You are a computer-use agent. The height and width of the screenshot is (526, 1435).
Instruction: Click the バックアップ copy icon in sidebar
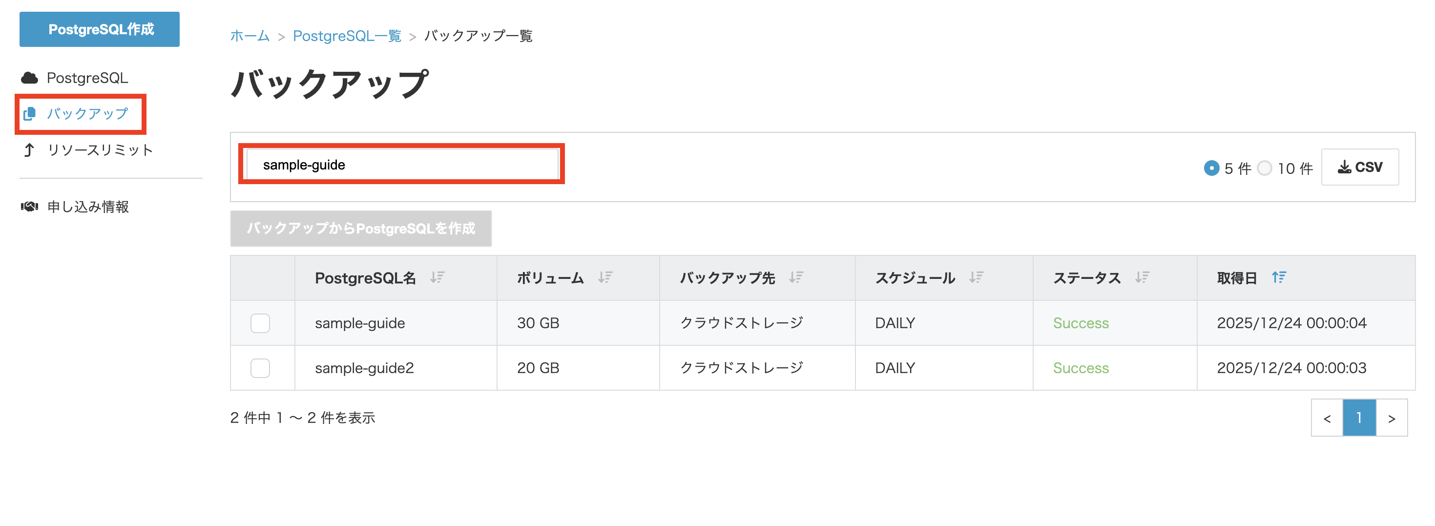(29, 114)
